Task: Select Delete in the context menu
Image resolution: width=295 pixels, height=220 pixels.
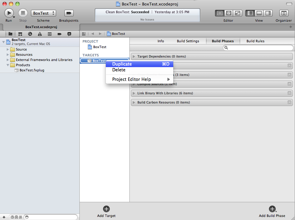Action: (x=119, y=70)
